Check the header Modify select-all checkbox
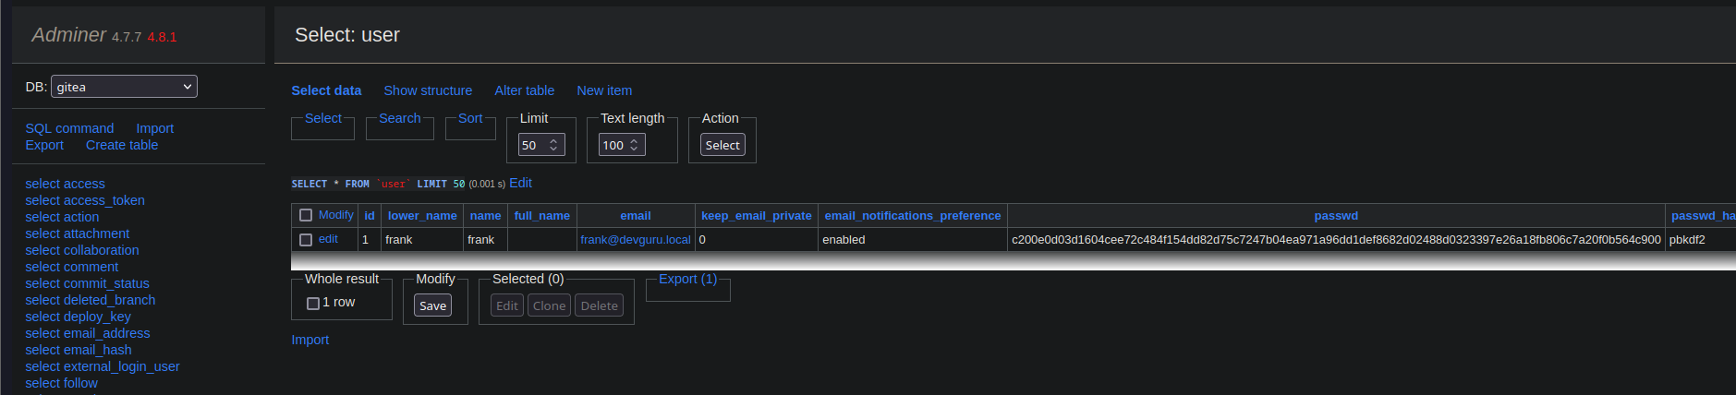1736x395 pixels. point(306,215)
